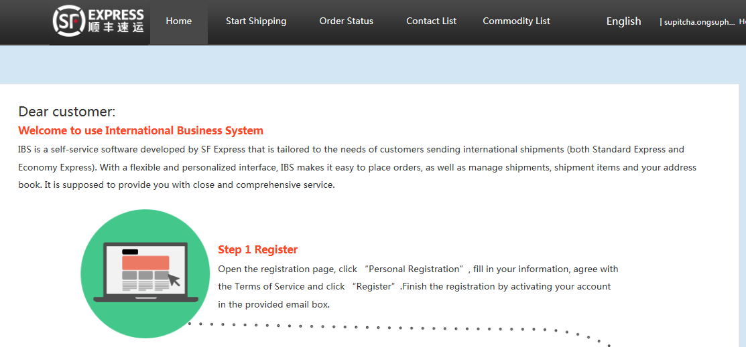Click the paragraph line starting 'IBS is a self-service software'
This screenshot has height=347, width=746.
[351, 150]
